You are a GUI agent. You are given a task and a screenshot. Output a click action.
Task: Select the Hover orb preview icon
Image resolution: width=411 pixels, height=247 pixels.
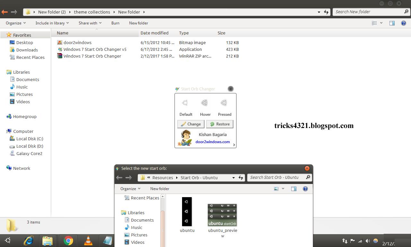pyautogui.click(x=204, y=103)
